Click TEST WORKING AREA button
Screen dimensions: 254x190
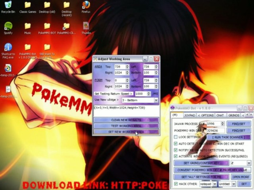[126, 126]
